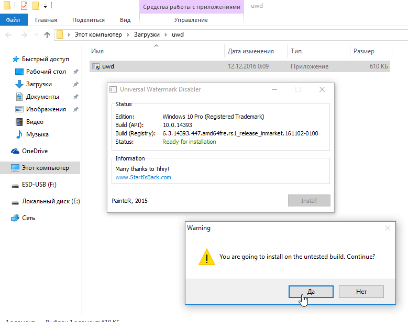Open Музыка in sidebar
The height and width of the screenshot is (322, 408).
coord(38,134)
